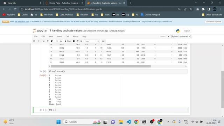Viewport: 224px width, 126px height.
Task: Move selected cell down arrow
Action: click(x=61, y=41)
